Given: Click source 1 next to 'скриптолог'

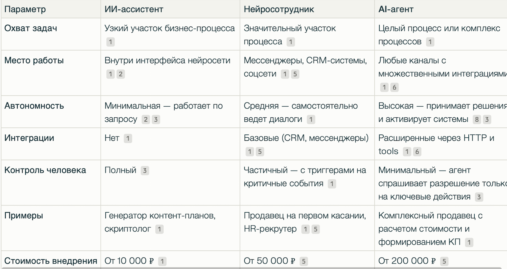Looking at the screenshot, I should (159, 229).
